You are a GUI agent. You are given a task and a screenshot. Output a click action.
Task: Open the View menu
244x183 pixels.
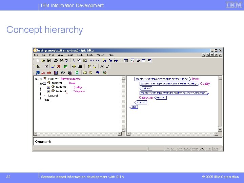pos(60,55)
